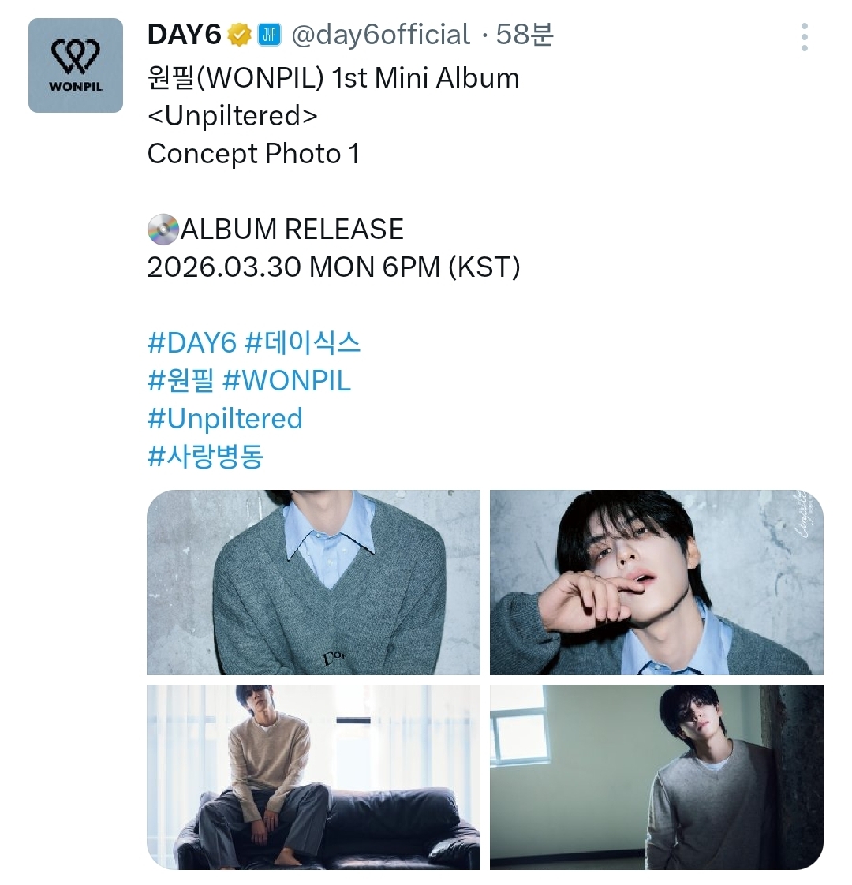Open the DAY6 display name
The image size is (852, 885).
(184, 35)
